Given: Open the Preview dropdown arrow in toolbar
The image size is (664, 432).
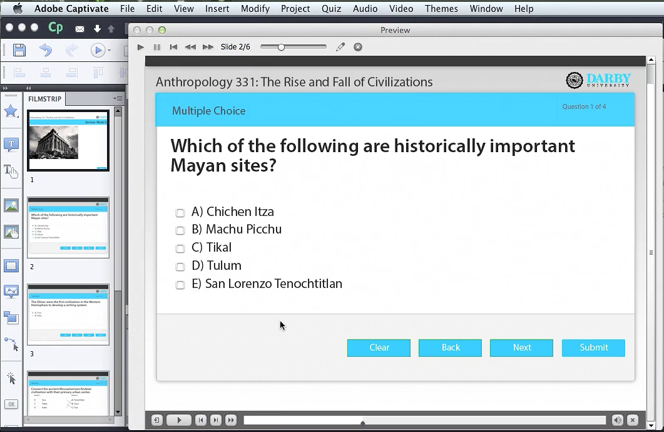Looking at the screenshot, I should 110,51.
